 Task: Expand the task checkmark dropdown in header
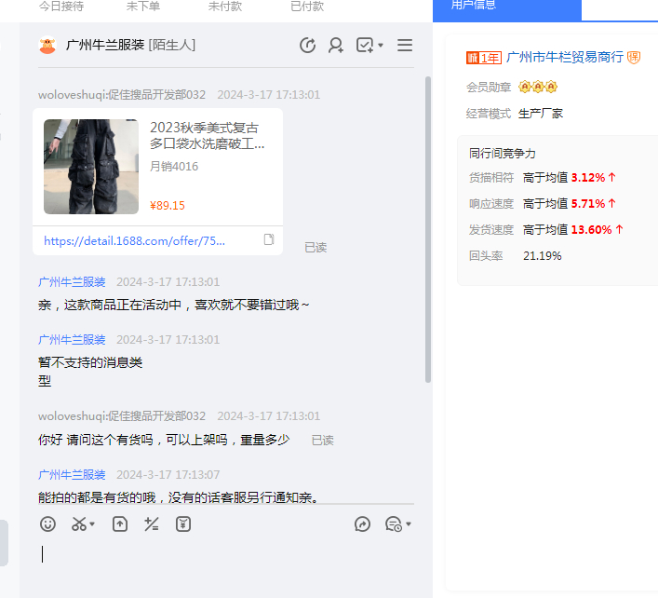point(381,46)
